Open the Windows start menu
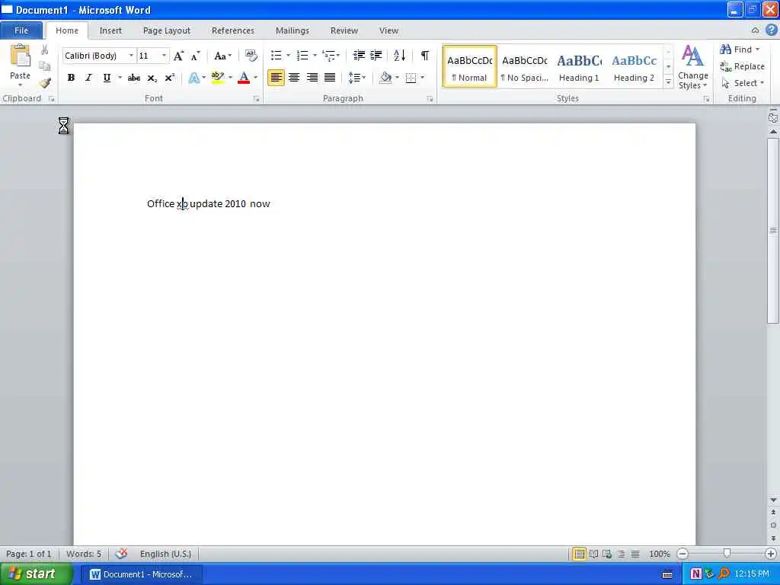This screenshot has width=780, height=585. [36, 574]
